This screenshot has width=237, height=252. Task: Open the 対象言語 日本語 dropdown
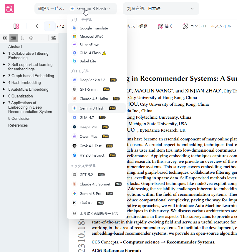click(x=161, y=9)
